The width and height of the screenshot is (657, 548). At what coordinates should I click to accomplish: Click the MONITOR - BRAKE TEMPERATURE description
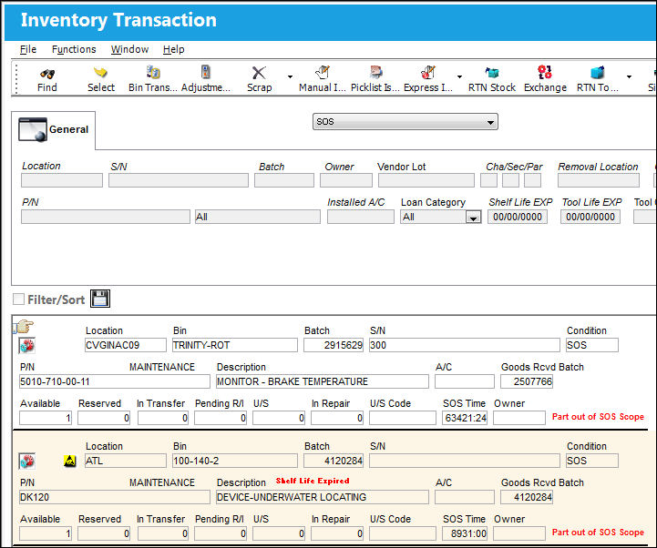pyautogui.click(x=323, y=381)
